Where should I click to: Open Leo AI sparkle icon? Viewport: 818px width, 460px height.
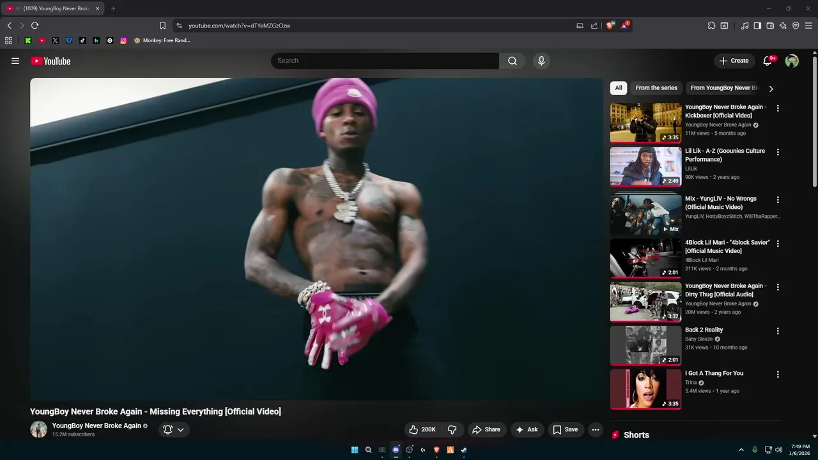tap(783, 26)
